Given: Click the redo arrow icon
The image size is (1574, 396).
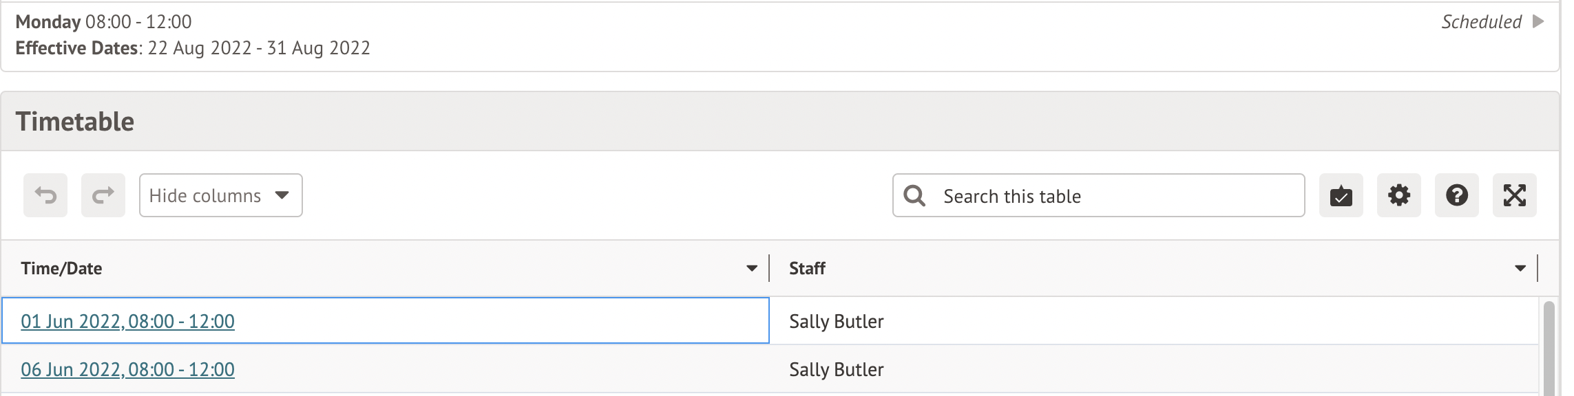Looking at the screenshot, I should pyautogui.click(x=103, y=196).
